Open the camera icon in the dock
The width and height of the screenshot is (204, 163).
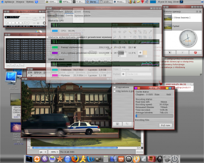point(160,159)
